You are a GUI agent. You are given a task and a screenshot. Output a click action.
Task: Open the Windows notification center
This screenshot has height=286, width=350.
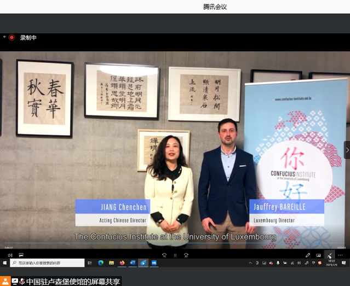coord(344,263)
